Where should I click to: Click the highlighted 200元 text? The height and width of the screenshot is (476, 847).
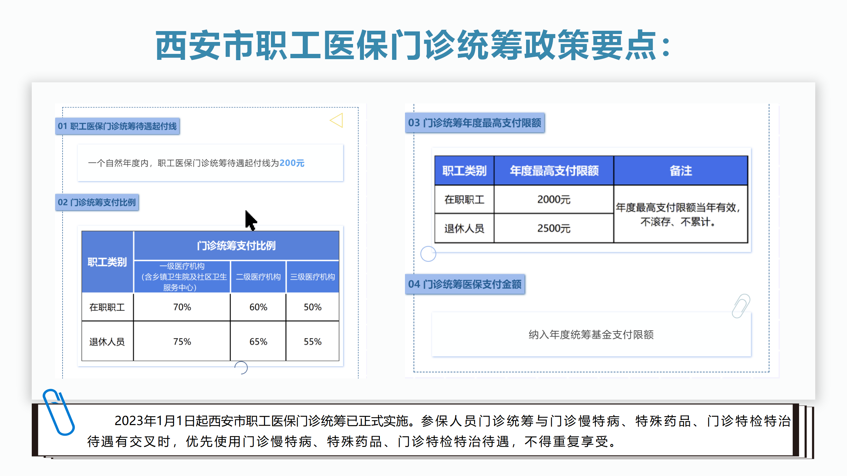[292, 163]
